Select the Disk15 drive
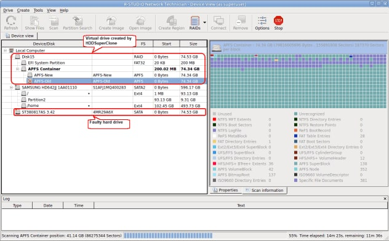 click(x=28, y=57)
